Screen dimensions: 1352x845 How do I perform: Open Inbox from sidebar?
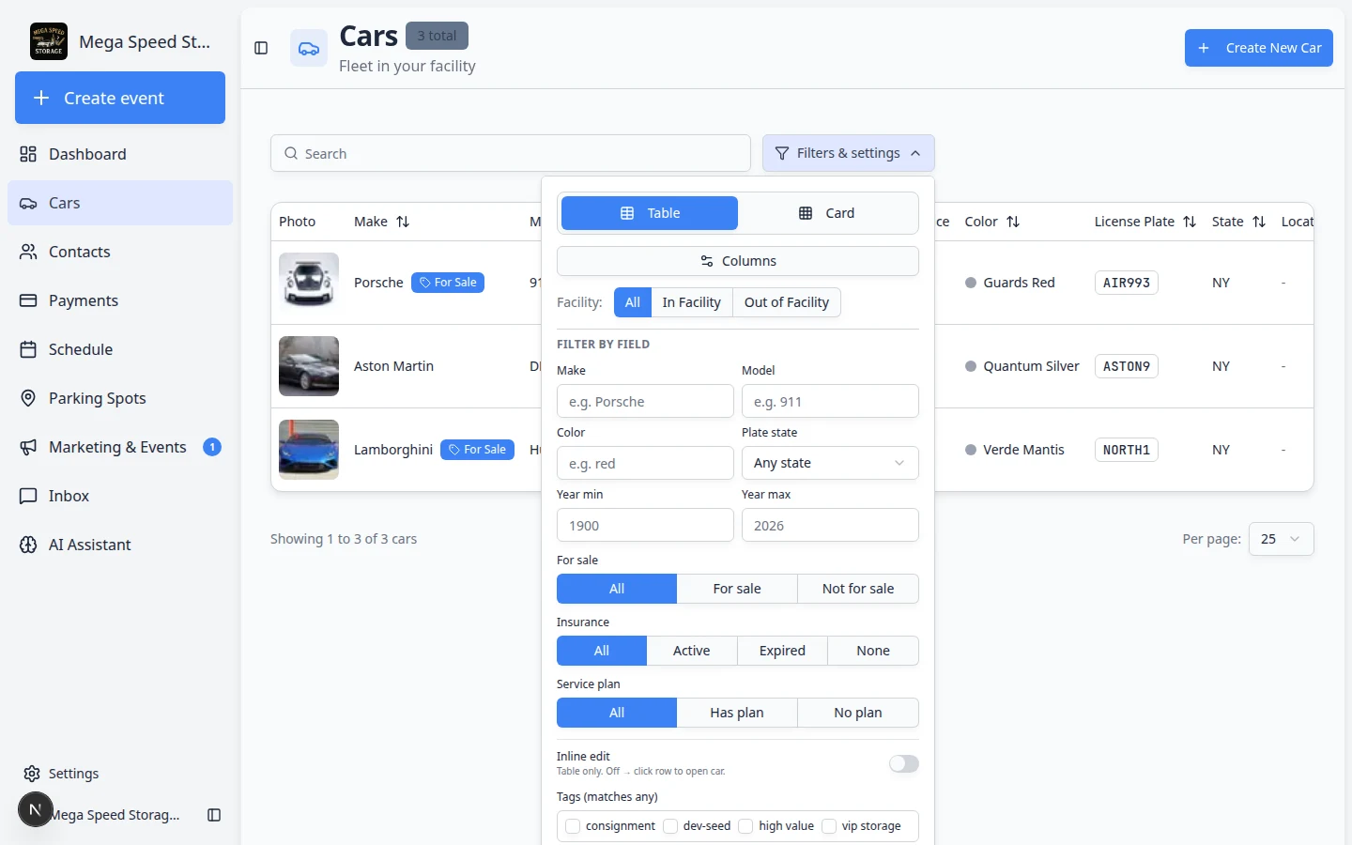[x=120, y=496]
